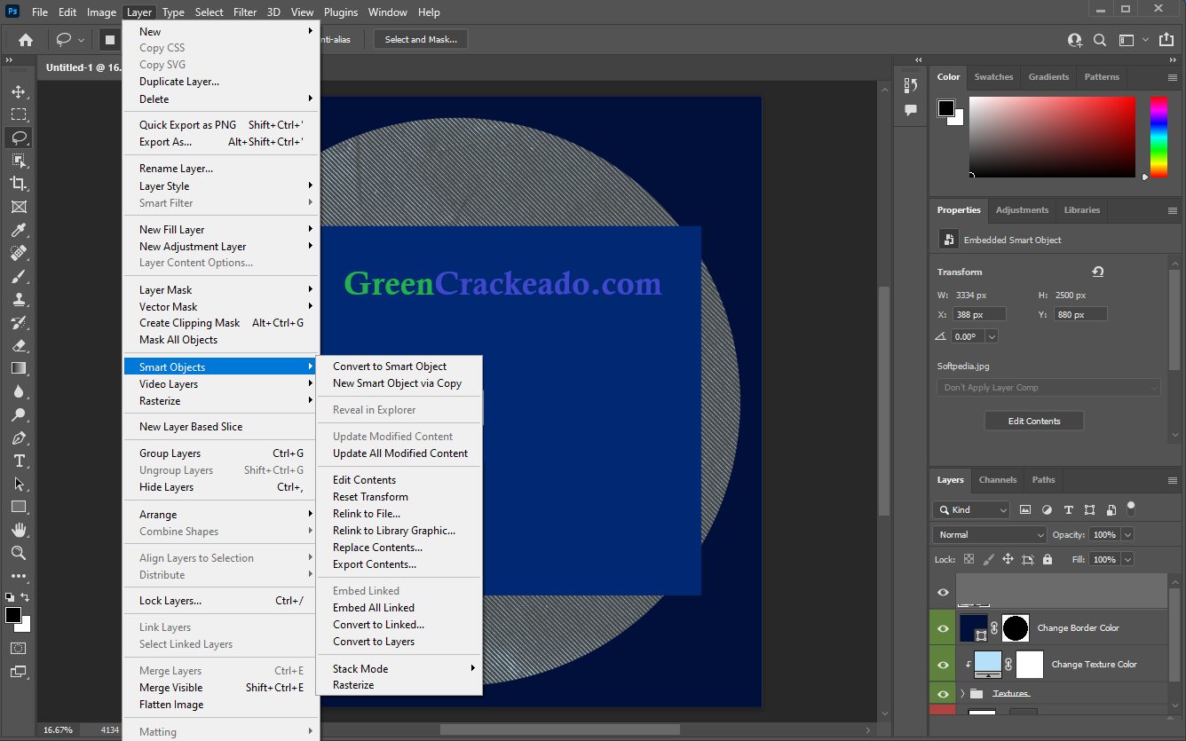This screenshot has width=1186, height=741.
Task: Activate the Zoom tool
Action: (19, 553)
